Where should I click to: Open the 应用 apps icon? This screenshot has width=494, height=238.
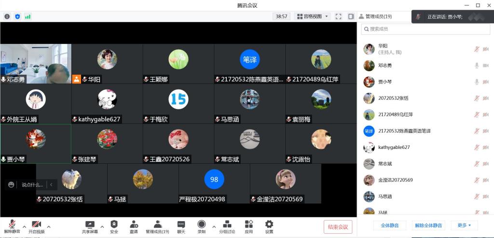click(x=248, y=226)
